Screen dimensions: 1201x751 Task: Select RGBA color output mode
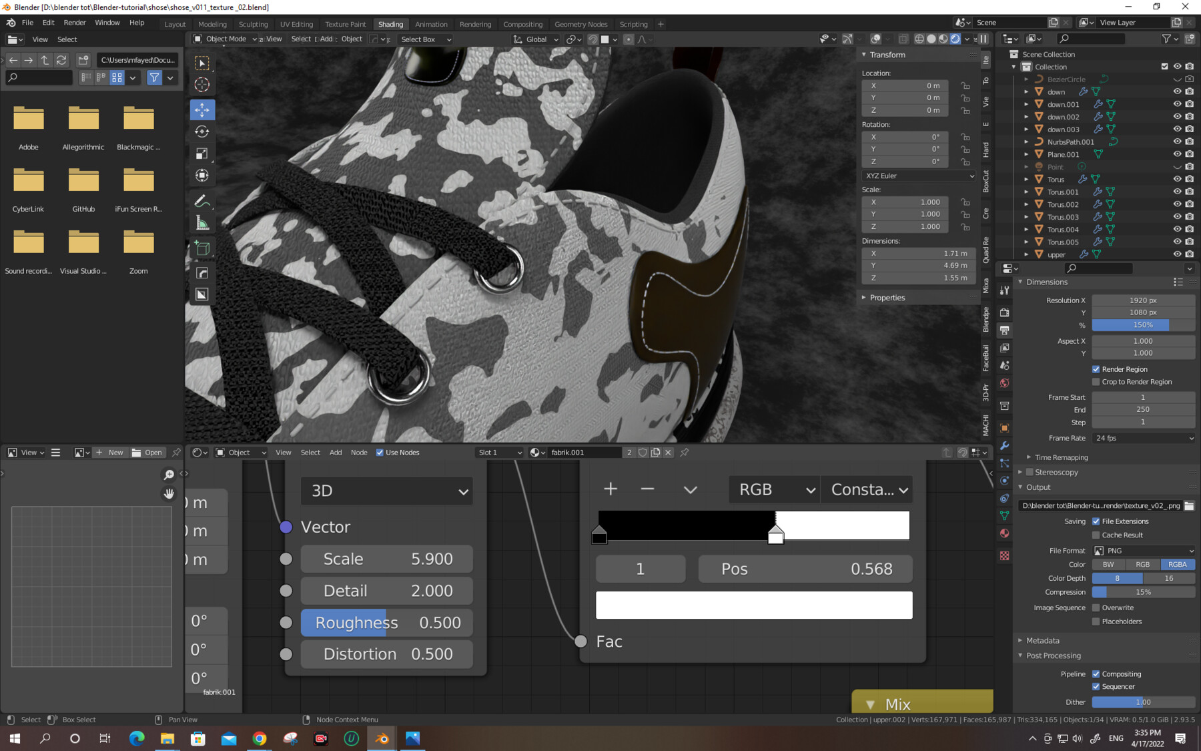click(1177, 564)
